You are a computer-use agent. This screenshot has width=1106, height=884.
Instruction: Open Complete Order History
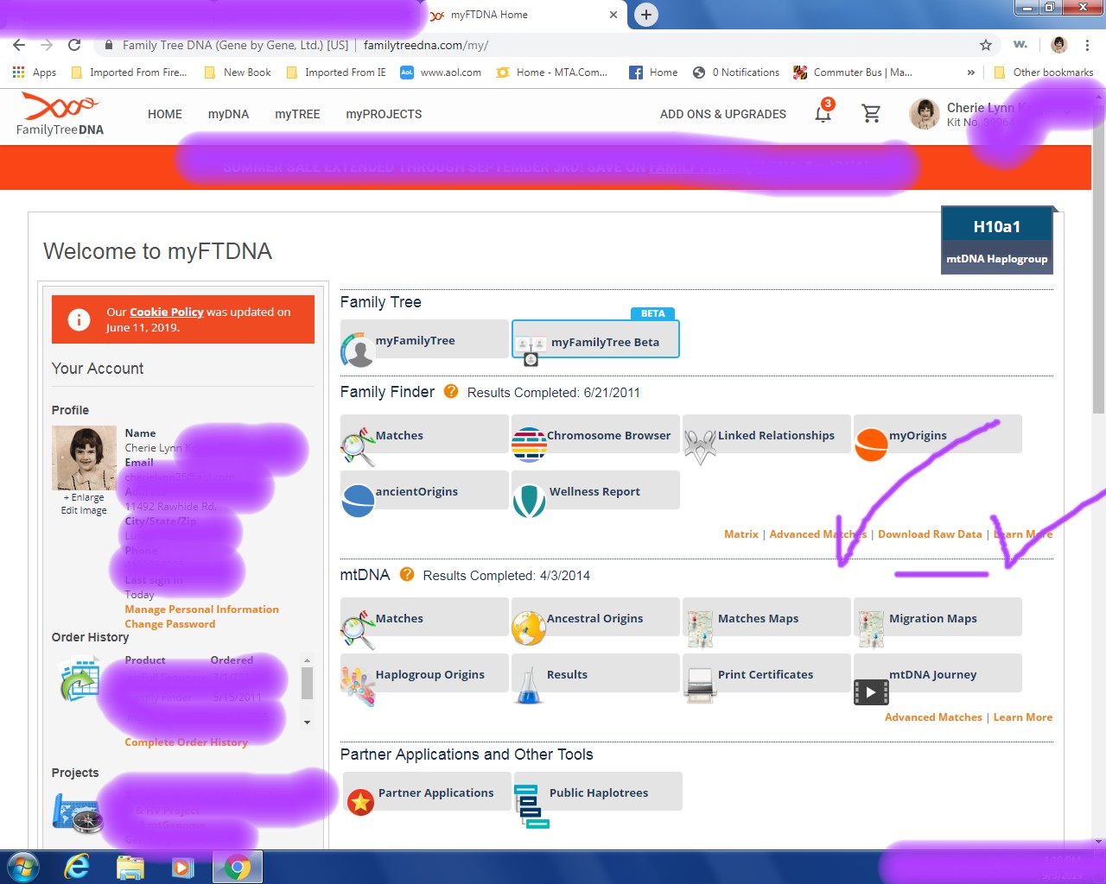pos(186,742)
